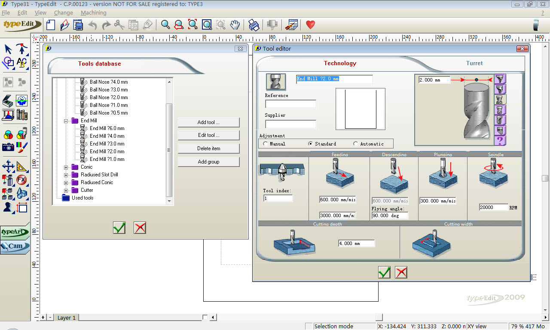Confirm Tool editor with green checkmark
The width and height of the screenshot is (550, 330).
(x=384, y=272)
